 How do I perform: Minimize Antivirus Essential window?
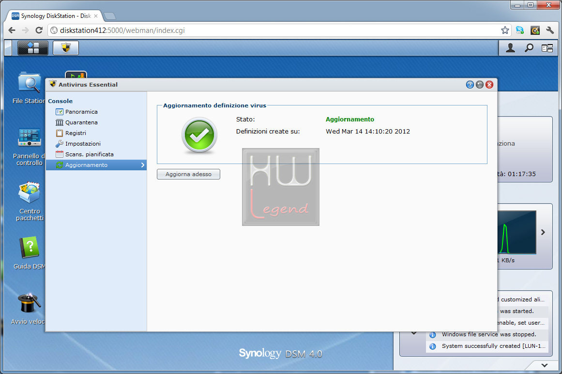[480, 85]
